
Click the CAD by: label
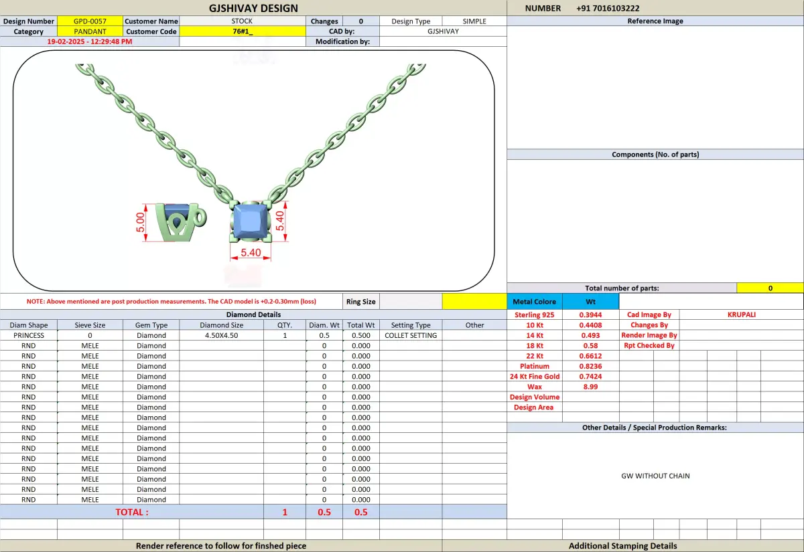point(342,31)
